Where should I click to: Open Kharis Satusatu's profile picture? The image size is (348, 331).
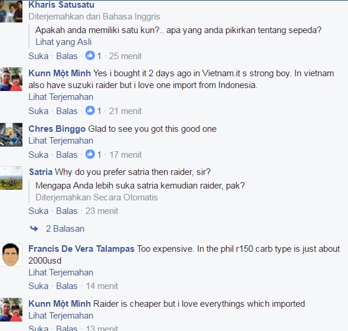(11, 11)
